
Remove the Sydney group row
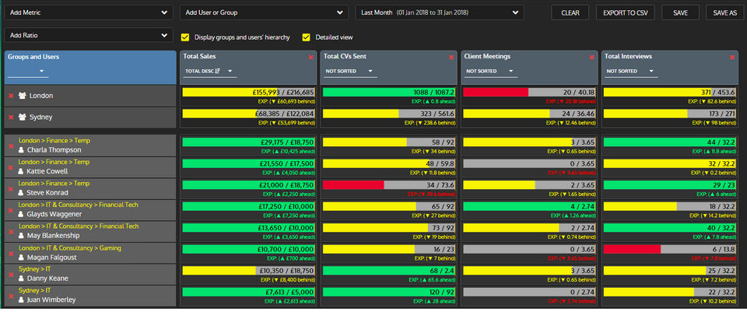11,117
